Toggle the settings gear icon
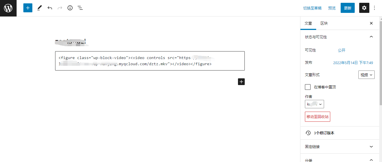 (364, 8)
